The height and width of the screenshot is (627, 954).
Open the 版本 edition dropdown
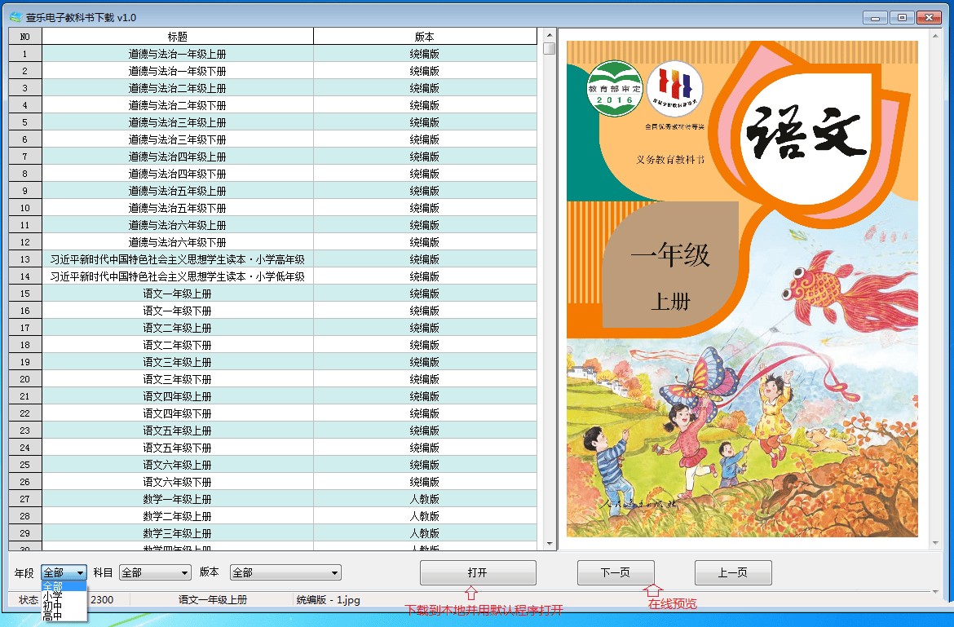coord(285,572)
